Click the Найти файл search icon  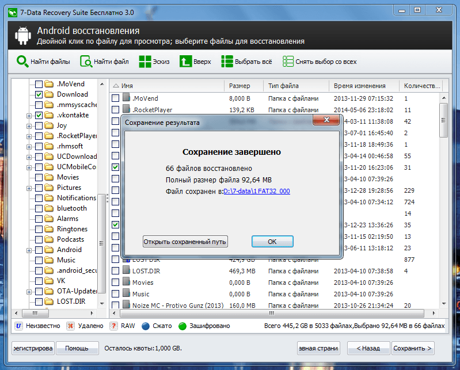point(86,62)
